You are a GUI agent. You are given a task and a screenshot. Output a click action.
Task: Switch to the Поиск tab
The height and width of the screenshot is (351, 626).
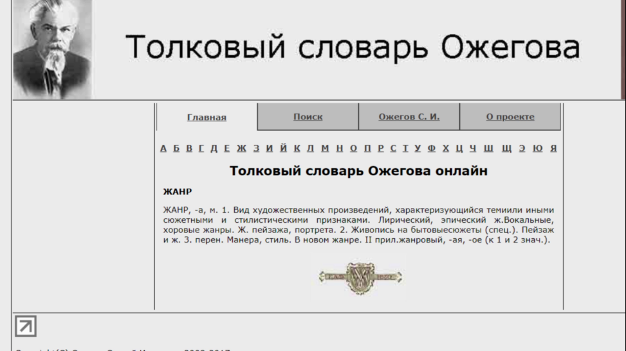click(x=308, y=117)
